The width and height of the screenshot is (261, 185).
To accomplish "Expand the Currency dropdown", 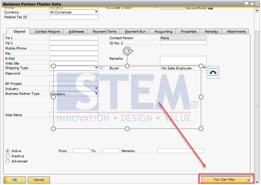I will (x=96, y=12).
